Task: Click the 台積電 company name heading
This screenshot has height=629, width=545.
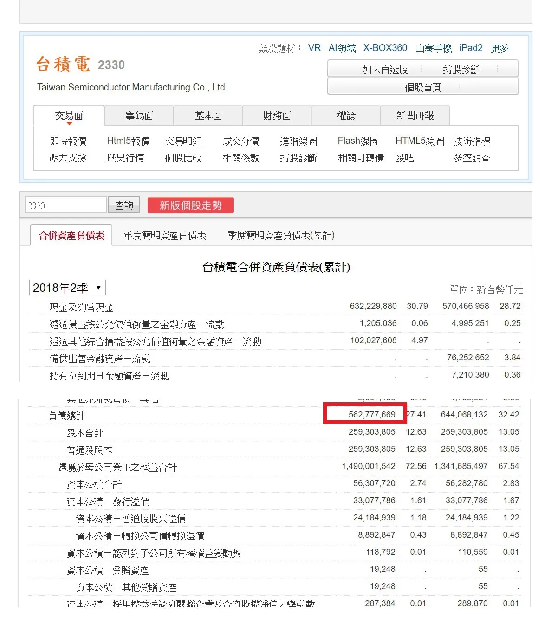Action: click(63, 64)
